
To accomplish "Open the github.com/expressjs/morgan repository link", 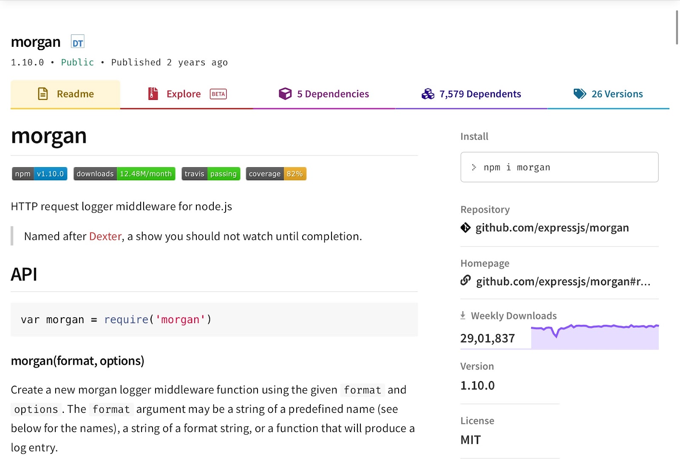I will [552, 228].
